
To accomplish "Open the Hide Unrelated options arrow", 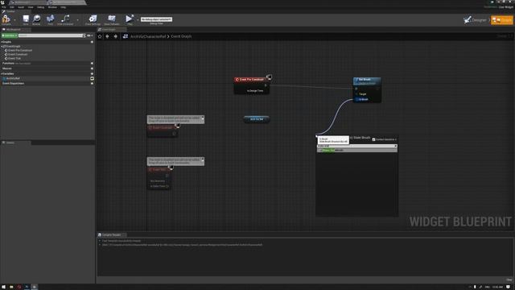I will click(77, 19).
